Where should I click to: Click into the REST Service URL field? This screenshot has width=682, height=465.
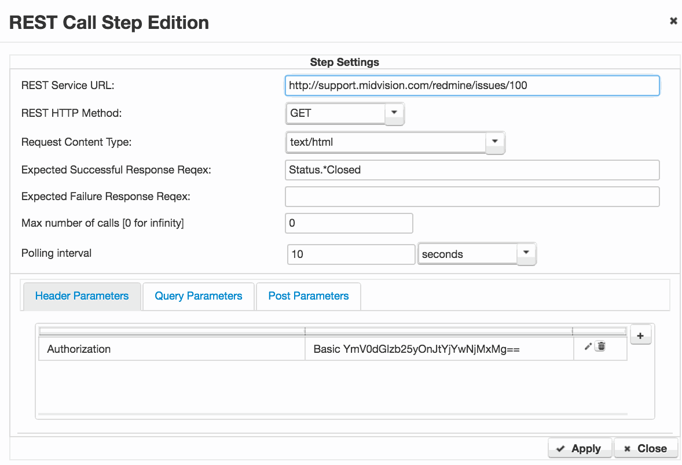pyautogui.click(x=472, y=86)
